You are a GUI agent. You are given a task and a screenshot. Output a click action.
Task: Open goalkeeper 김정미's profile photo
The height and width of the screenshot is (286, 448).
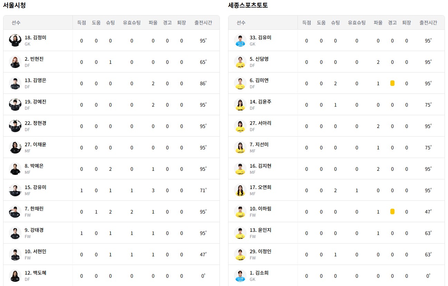point(15,40)
